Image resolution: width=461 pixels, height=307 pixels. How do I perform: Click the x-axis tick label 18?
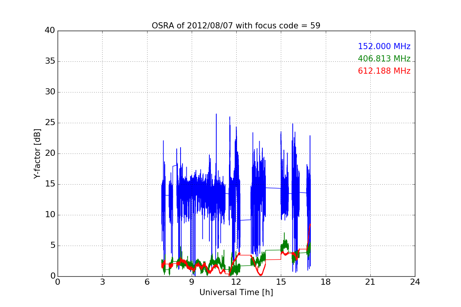pos(326,282)
